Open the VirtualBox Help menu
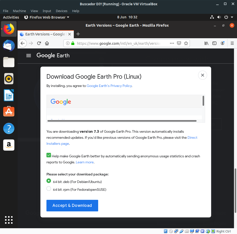Viewport: 237px width, 234px height. click(x=76, y=11)
